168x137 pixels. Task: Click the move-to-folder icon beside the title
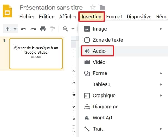(102, 8)
